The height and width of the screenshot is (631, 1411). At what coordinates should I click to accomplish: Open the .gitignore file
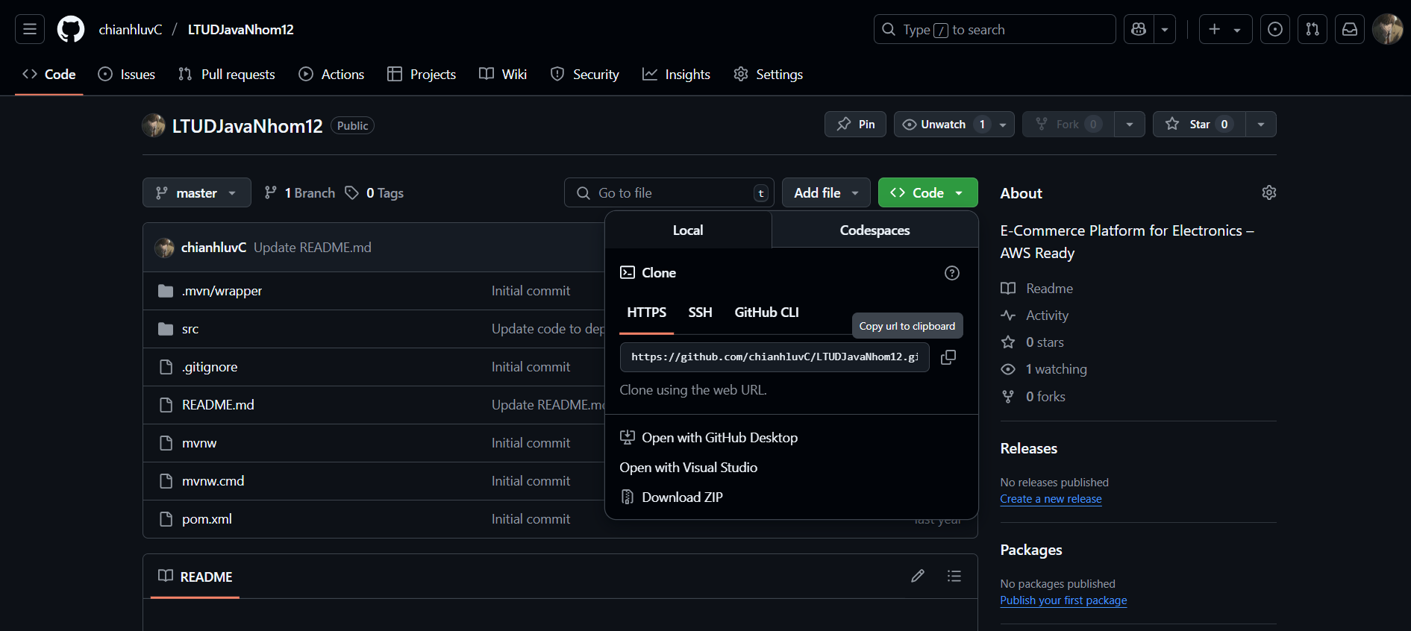[x=210, y=367]
